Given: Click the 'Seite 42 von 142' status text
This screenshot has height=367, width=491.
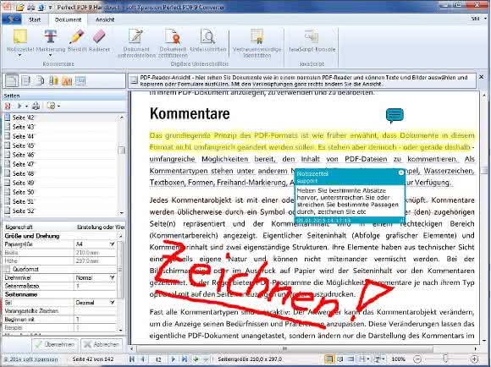Looking at the screenshot, I should coord(92,359).
